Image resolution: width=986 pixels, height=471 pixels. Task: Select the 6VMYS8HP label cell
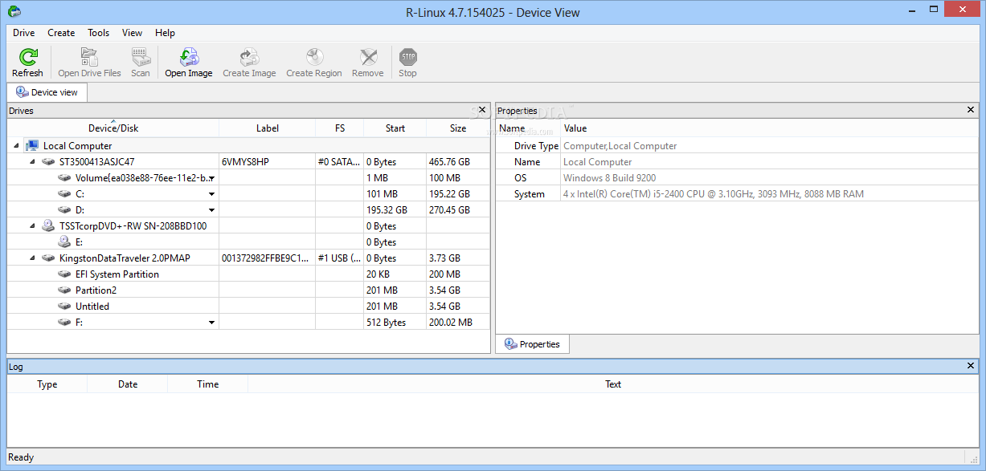[x=268, y=162]
